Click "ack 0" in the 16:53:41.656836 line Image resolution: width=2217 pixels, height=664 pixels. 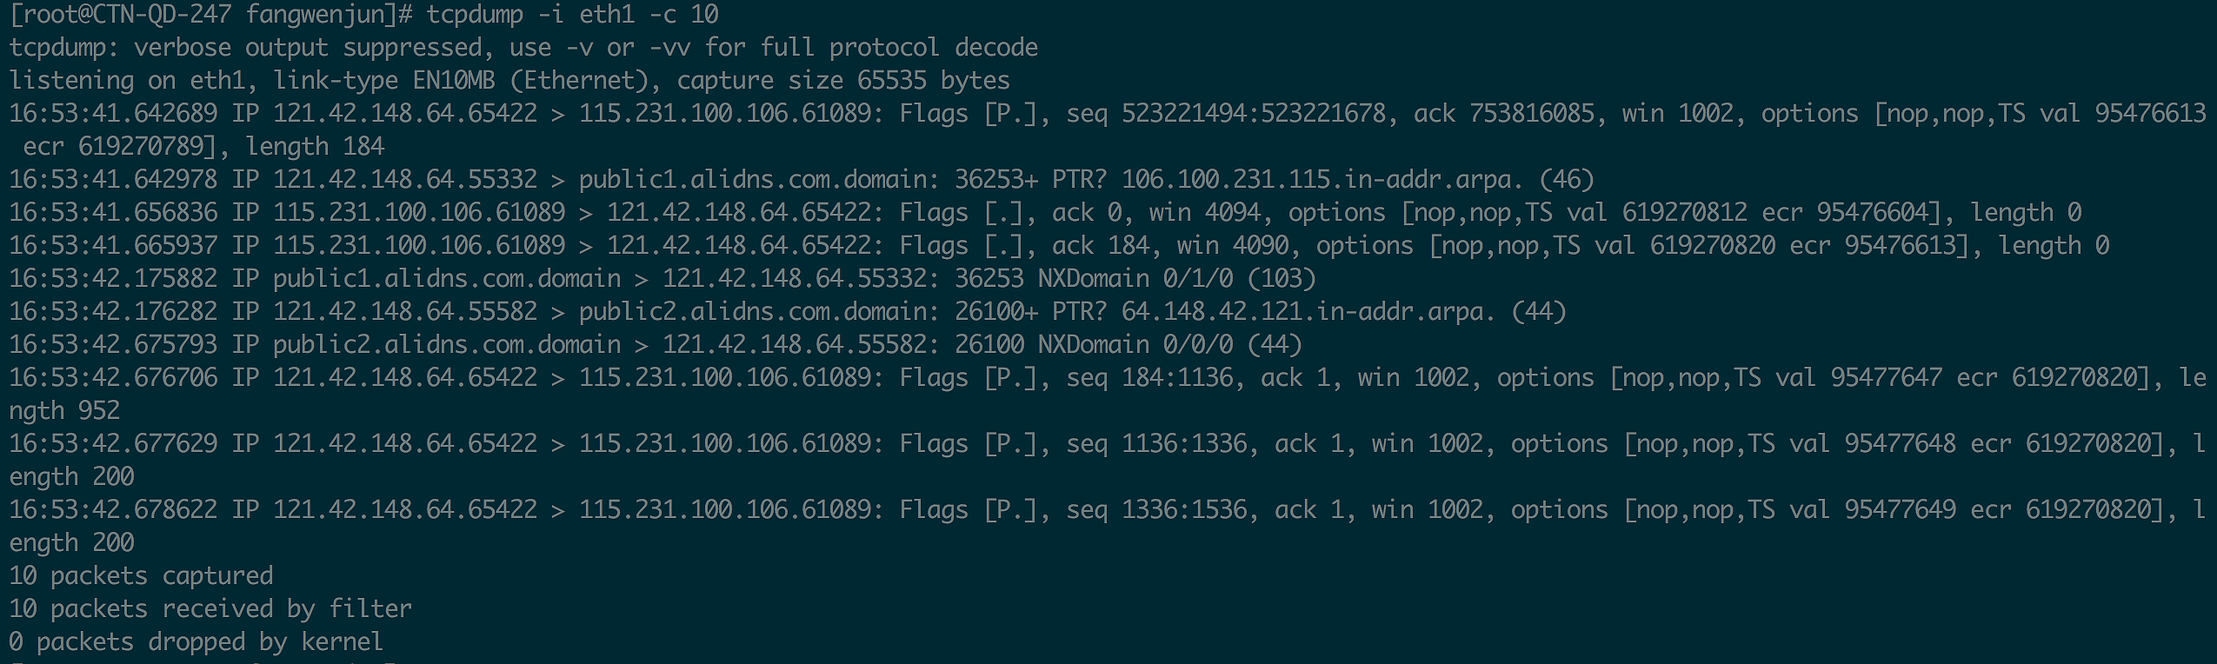coord(1087,212)
